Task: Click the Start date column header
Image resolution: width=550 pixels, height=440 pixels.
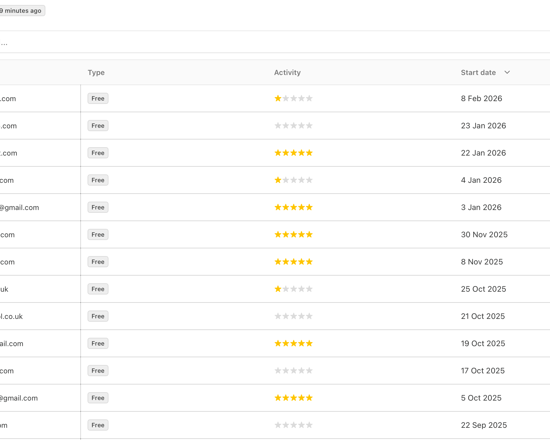Action: (478, 72)
